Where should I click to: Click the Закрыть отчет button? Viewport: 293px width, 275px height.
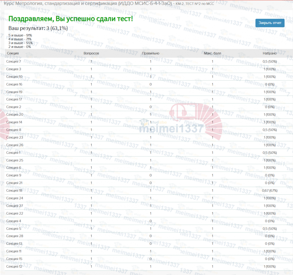270,23
